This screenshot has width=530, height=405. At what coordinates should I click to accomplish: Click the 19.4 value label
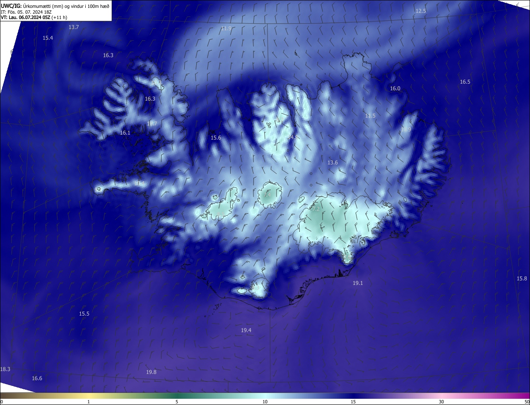pyautogui.click(x=246, y=330)
